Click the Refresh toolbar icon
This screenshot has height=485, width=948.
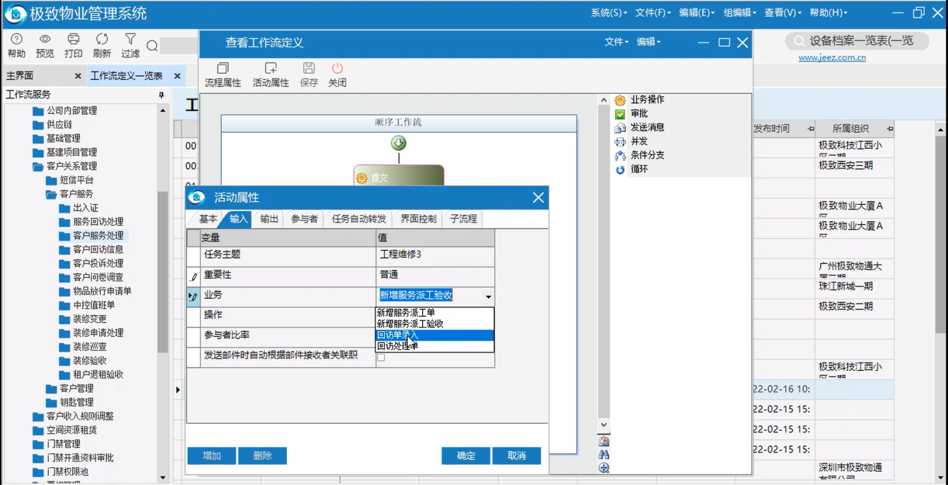102,45
